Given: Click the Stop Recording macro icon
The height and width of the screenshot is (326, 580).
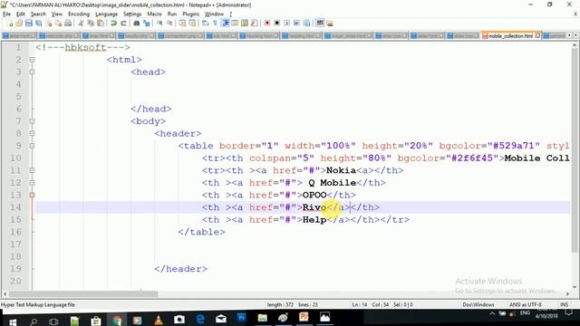Looking at the screenshot, I should pyautogui.click(x=276, y=24).
